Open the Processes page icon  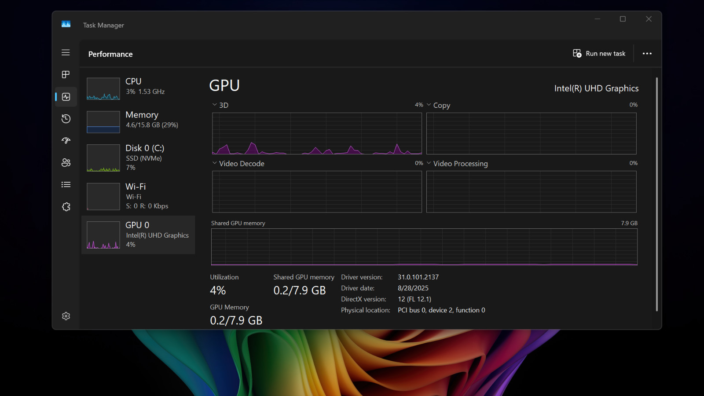click(66, 75)
